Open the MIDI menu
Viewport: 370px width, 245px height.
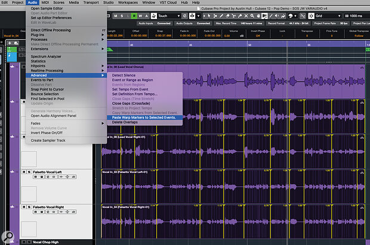[45, 2]
